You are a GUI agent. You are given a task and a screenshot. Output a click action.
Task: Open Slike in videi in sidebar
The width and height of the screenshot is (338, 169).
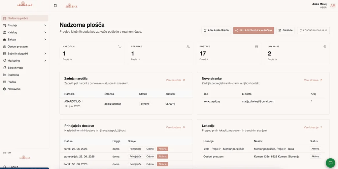coord(25,68)
